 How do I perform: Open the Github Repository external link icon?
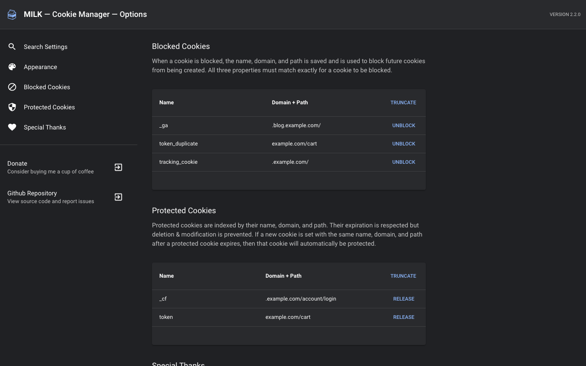click(118, 197)
